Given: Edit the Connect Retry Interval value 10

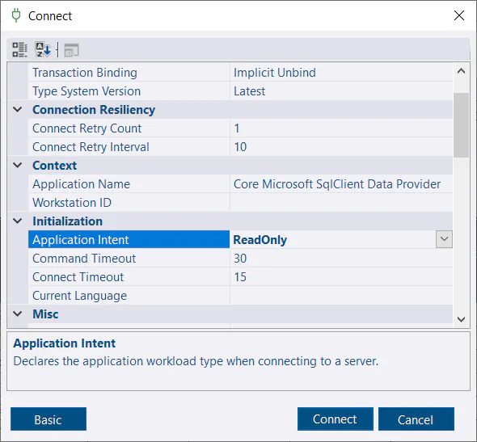Looking at the screenshot, I should click(x=341, y=147).
